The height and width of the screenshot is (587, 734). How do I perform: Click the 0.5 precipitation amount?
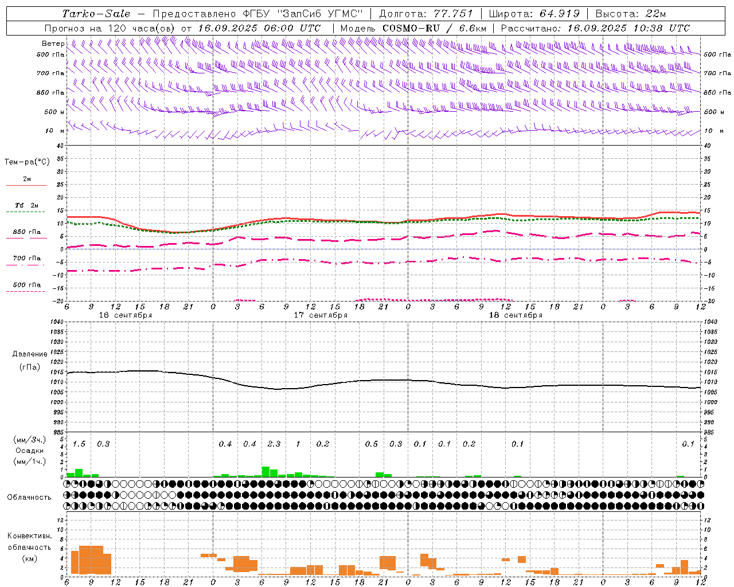coord(372,444)
